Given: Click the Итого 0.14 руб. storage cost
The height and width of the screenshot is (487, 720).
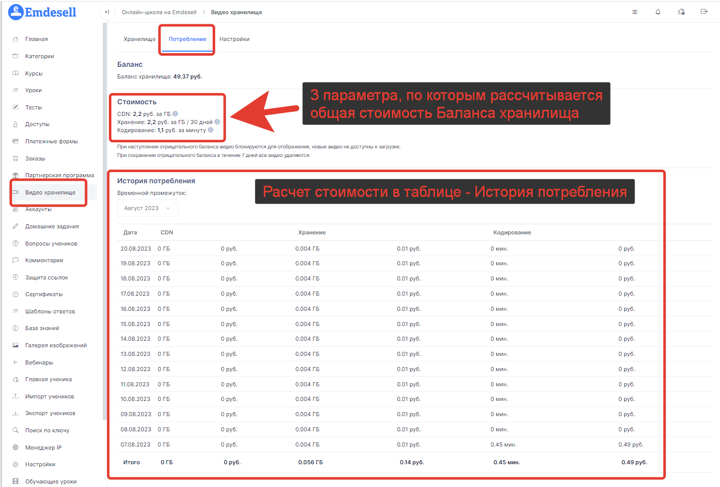Looking at the screenshot, I should (x=412, y=462).
